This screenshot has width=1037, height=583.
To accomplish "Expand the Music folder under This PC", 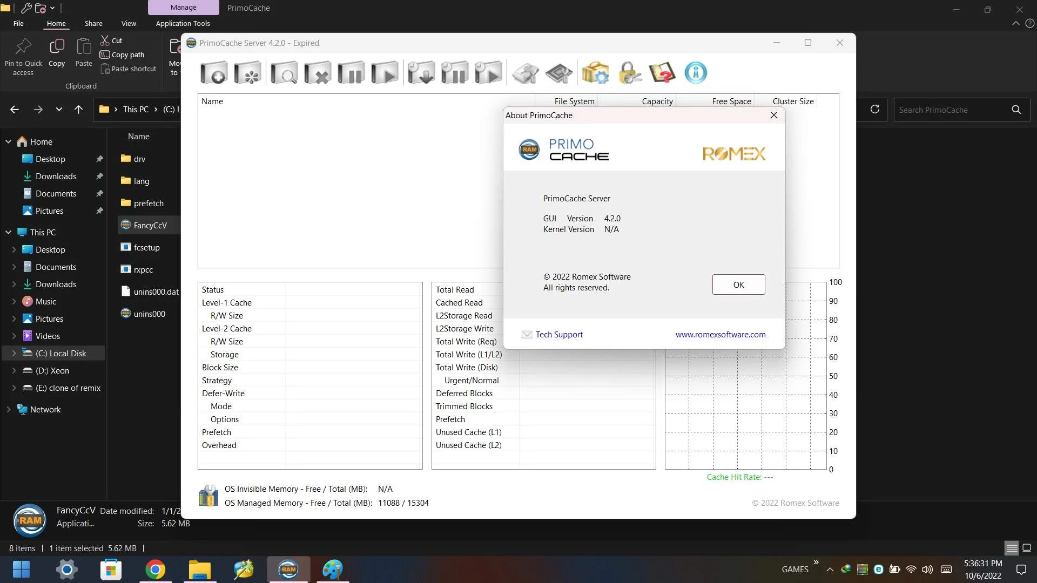I will pos(14,301).
